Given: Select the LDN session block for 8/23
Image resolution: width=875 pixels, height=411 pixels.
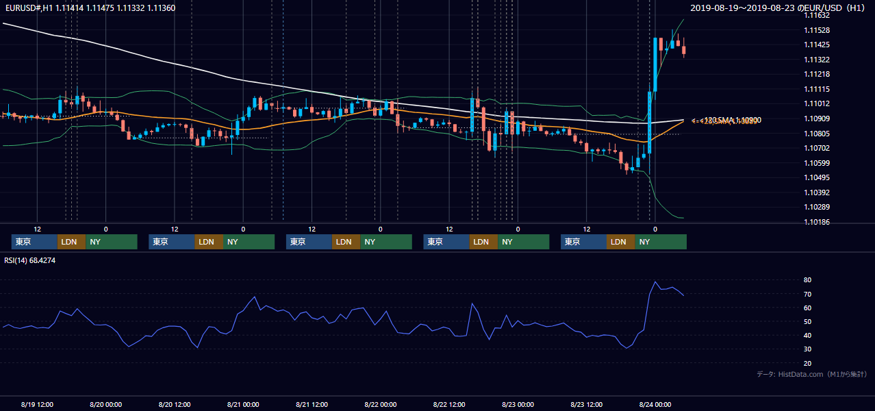Looking at the screenshot, I should (x=620, y=242).
